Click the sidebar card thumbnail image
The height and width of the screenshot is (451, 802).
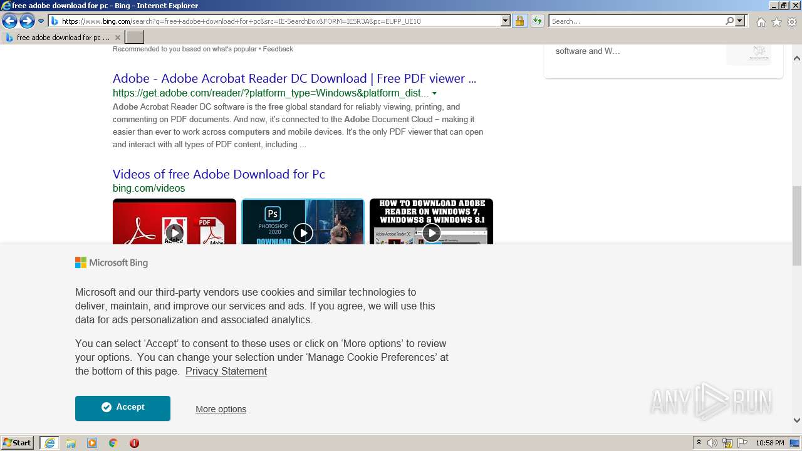[749, 54]
